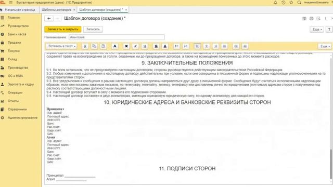Screen dimensions: 333x187
Task: Open editor toolbar 'Еще' dropdown
Action: tap(325, 46)
